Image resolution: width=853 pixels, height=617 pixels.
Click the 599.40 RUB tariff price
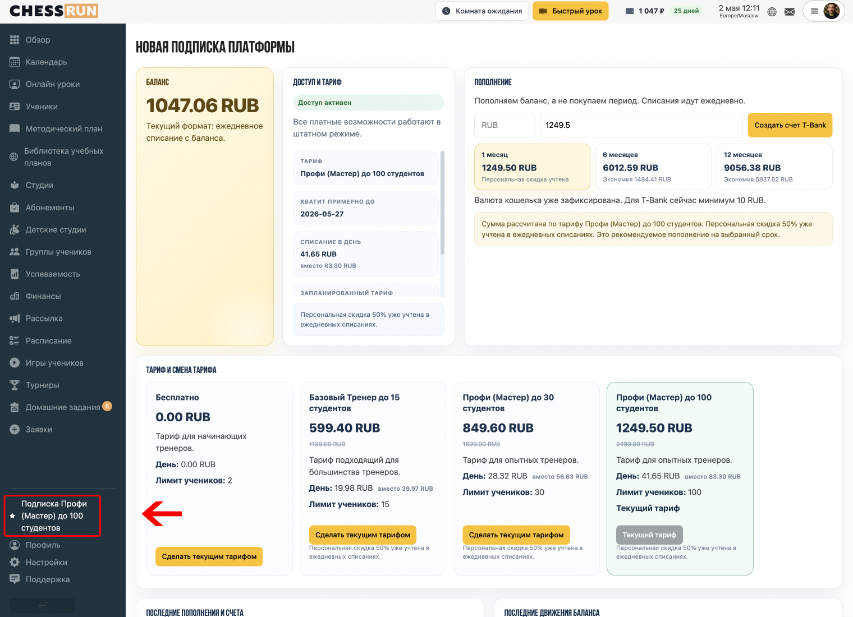(x=345, y=428)
